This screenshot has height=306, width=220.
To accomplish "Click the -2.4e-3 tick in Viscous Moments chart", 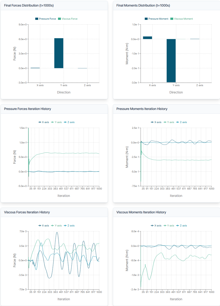I will (135, 290).
